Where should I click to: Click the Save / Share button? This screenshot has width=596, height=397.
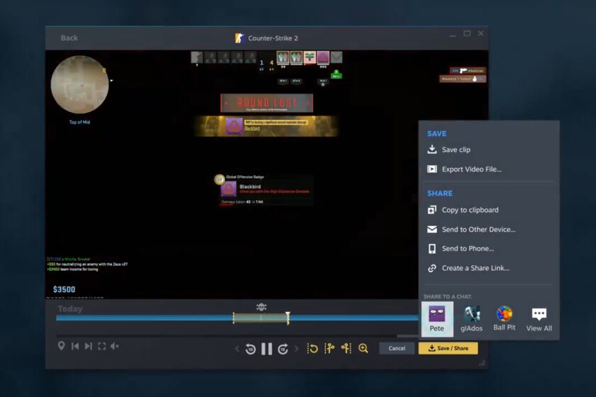(448, 348)
